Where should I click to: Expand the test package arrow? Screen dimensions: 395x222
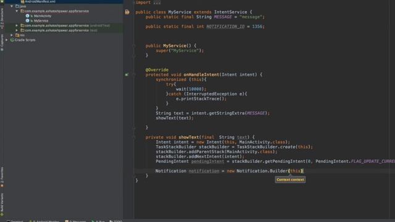coord(17,30)
